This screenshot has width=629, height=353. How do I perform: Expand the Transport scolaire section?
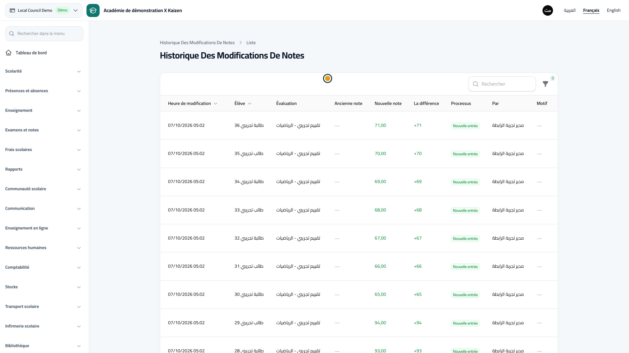[x=44, y=307]
